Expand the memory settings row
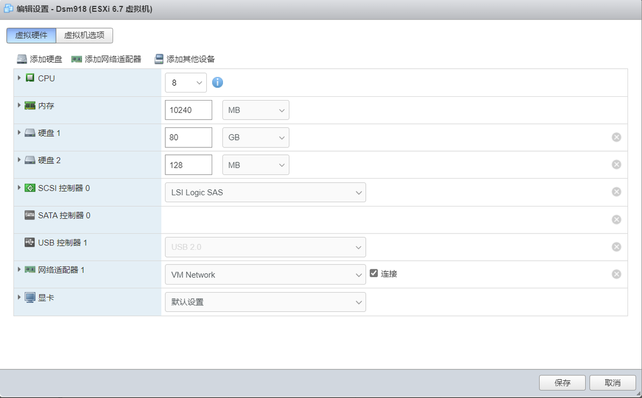Viewport: 642px width, 398px height. coord(19,105)
